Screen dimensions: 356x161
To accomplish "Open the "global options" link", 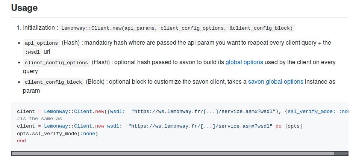I will [x=244, y=62].
